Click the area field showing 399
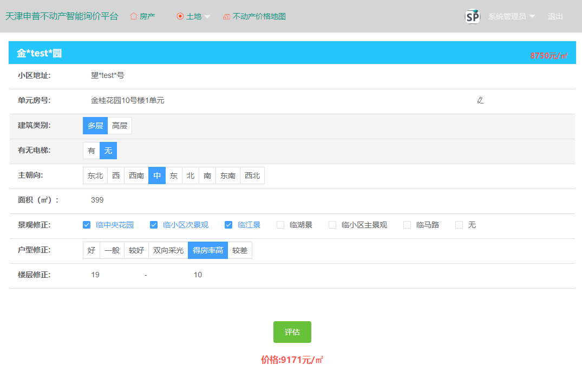 (97, 200)
